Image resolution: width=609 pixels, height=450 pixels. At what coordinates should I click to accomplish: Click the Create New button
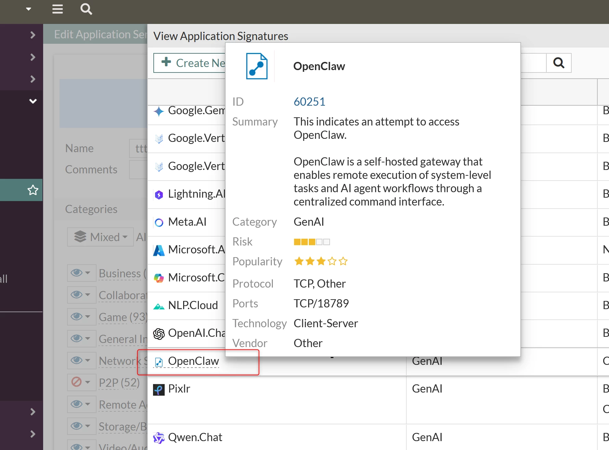coord(189,63)
